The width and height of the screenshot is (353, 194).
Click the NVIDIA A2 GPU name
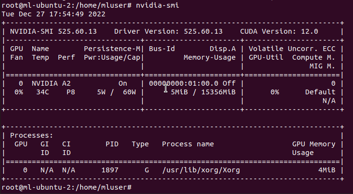coord(51,83)
